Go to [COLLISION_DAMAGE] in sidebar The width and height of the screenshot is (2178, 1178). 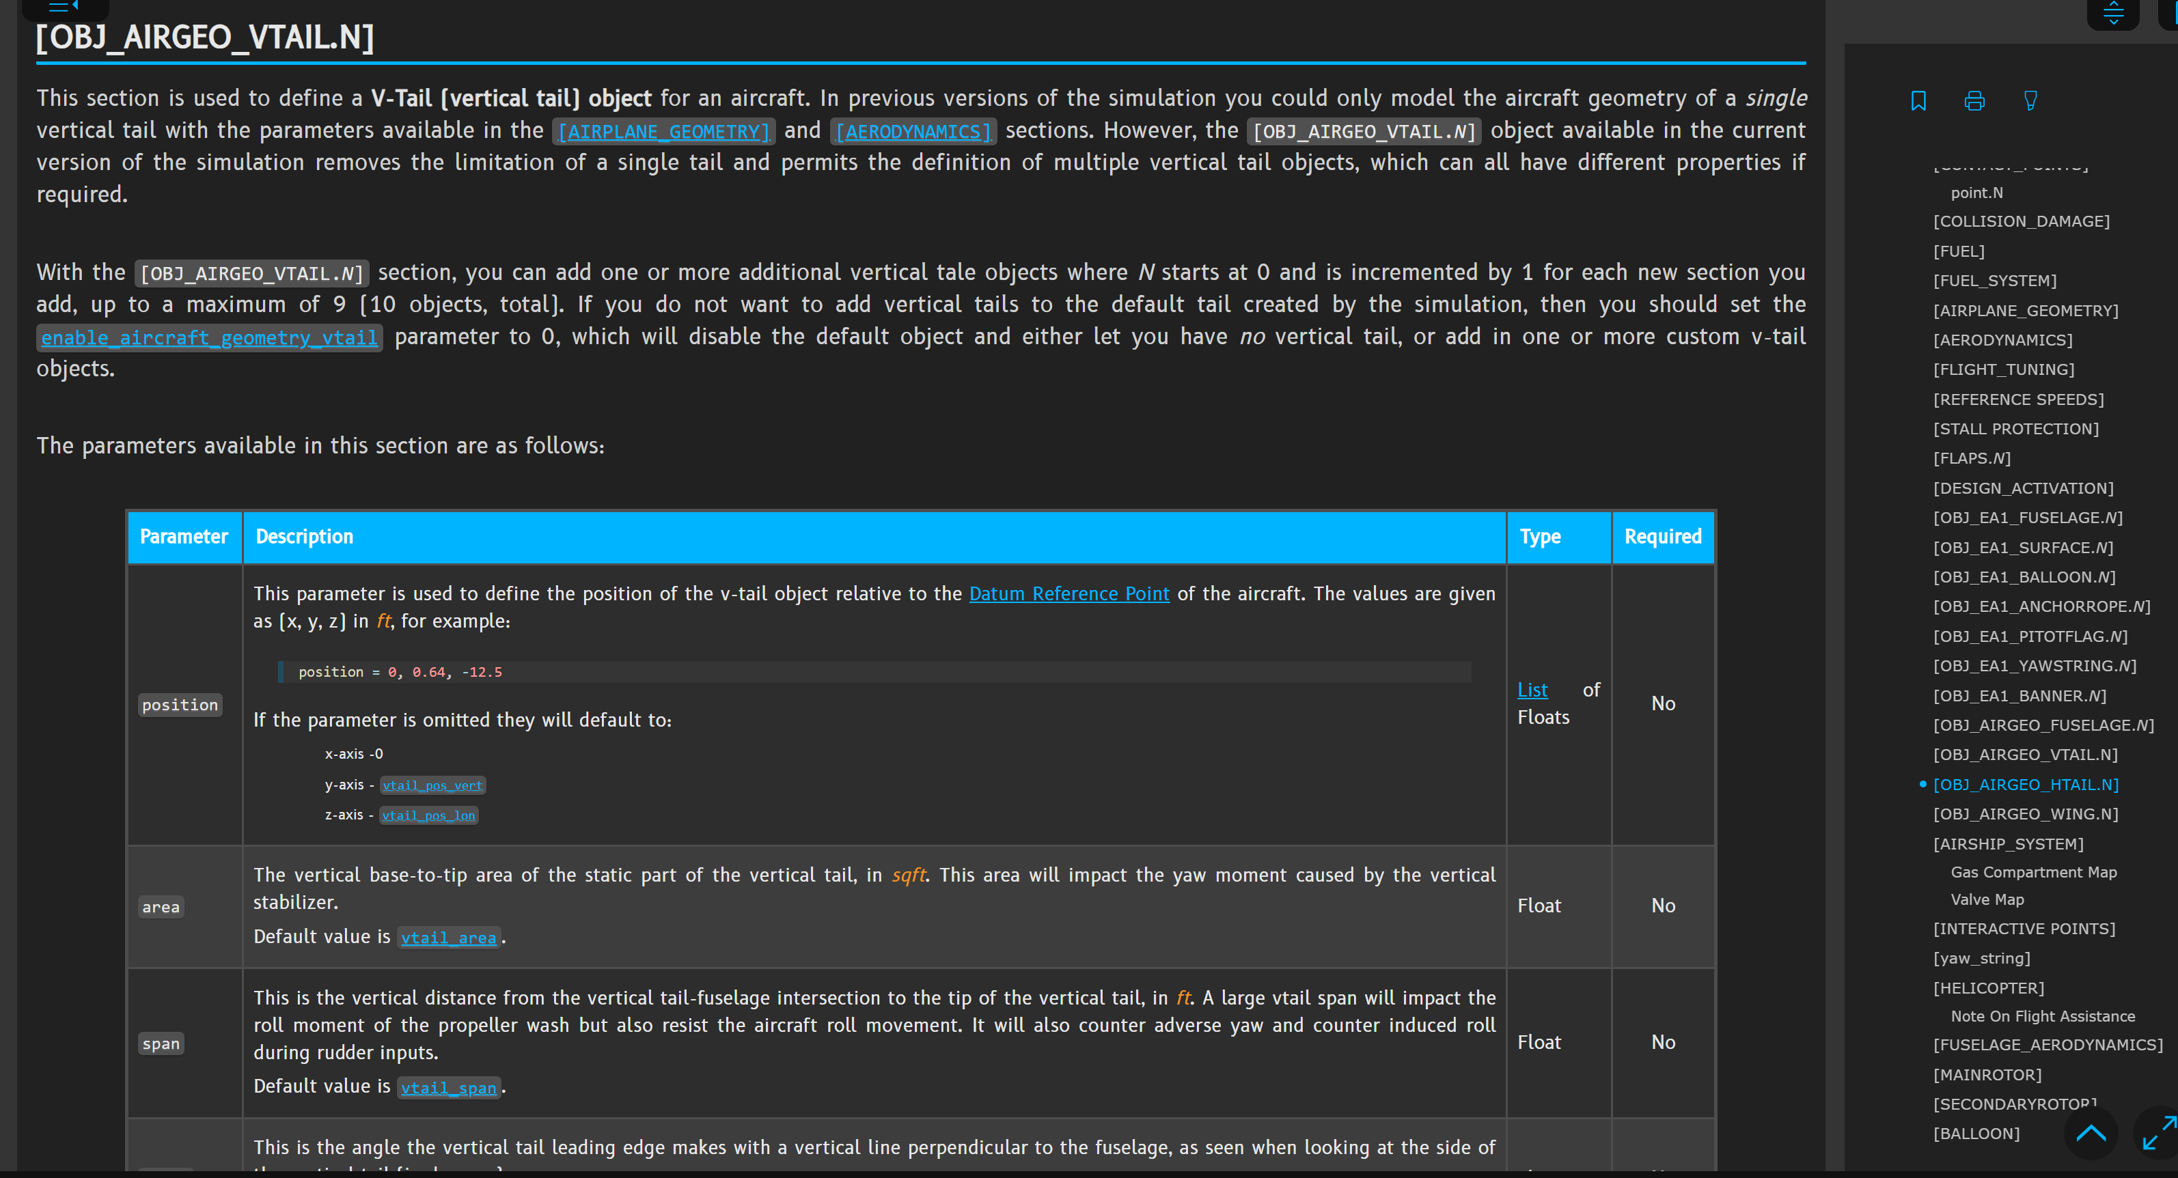[x=2022, y=221]
